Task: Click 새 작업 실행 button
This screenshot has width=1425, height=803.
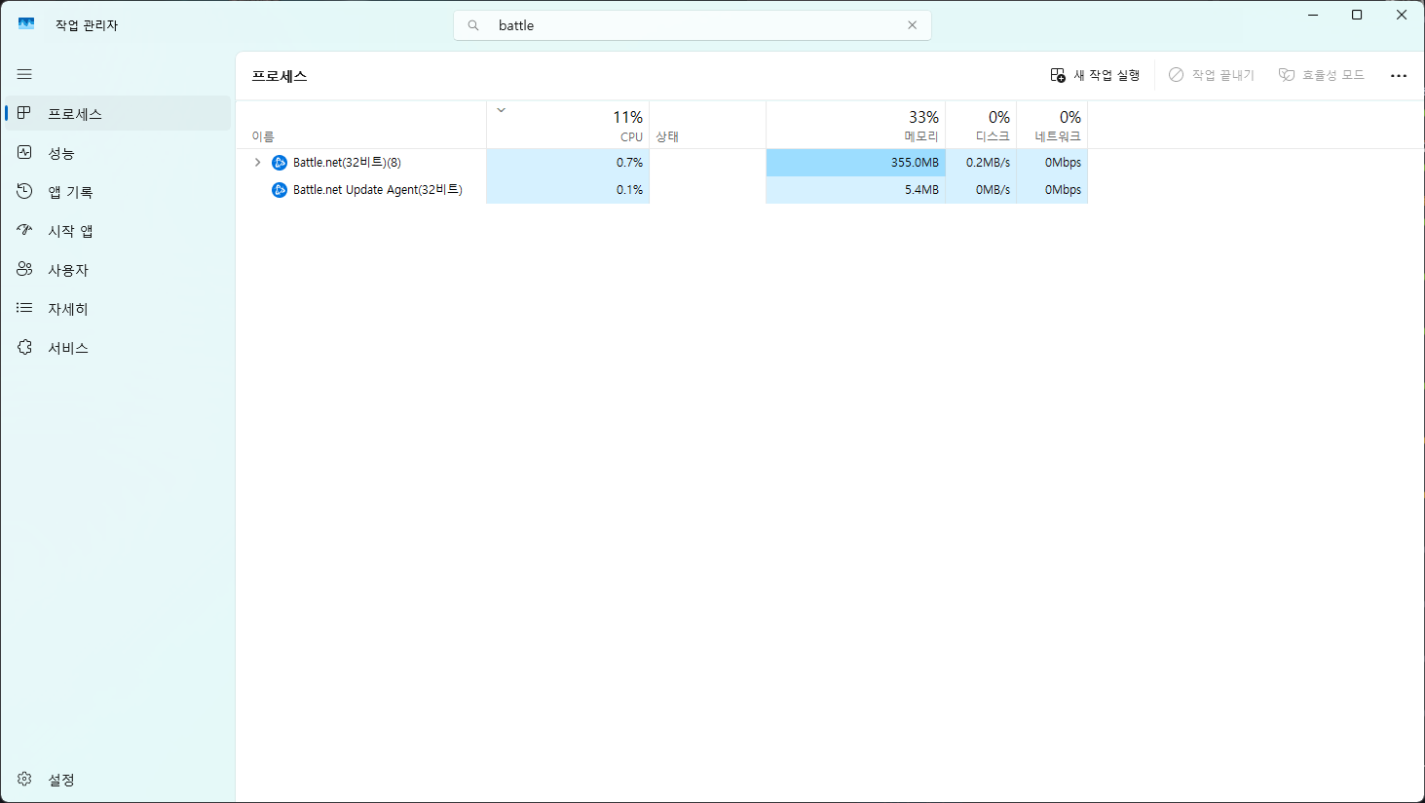Action: coord(1095,75)
